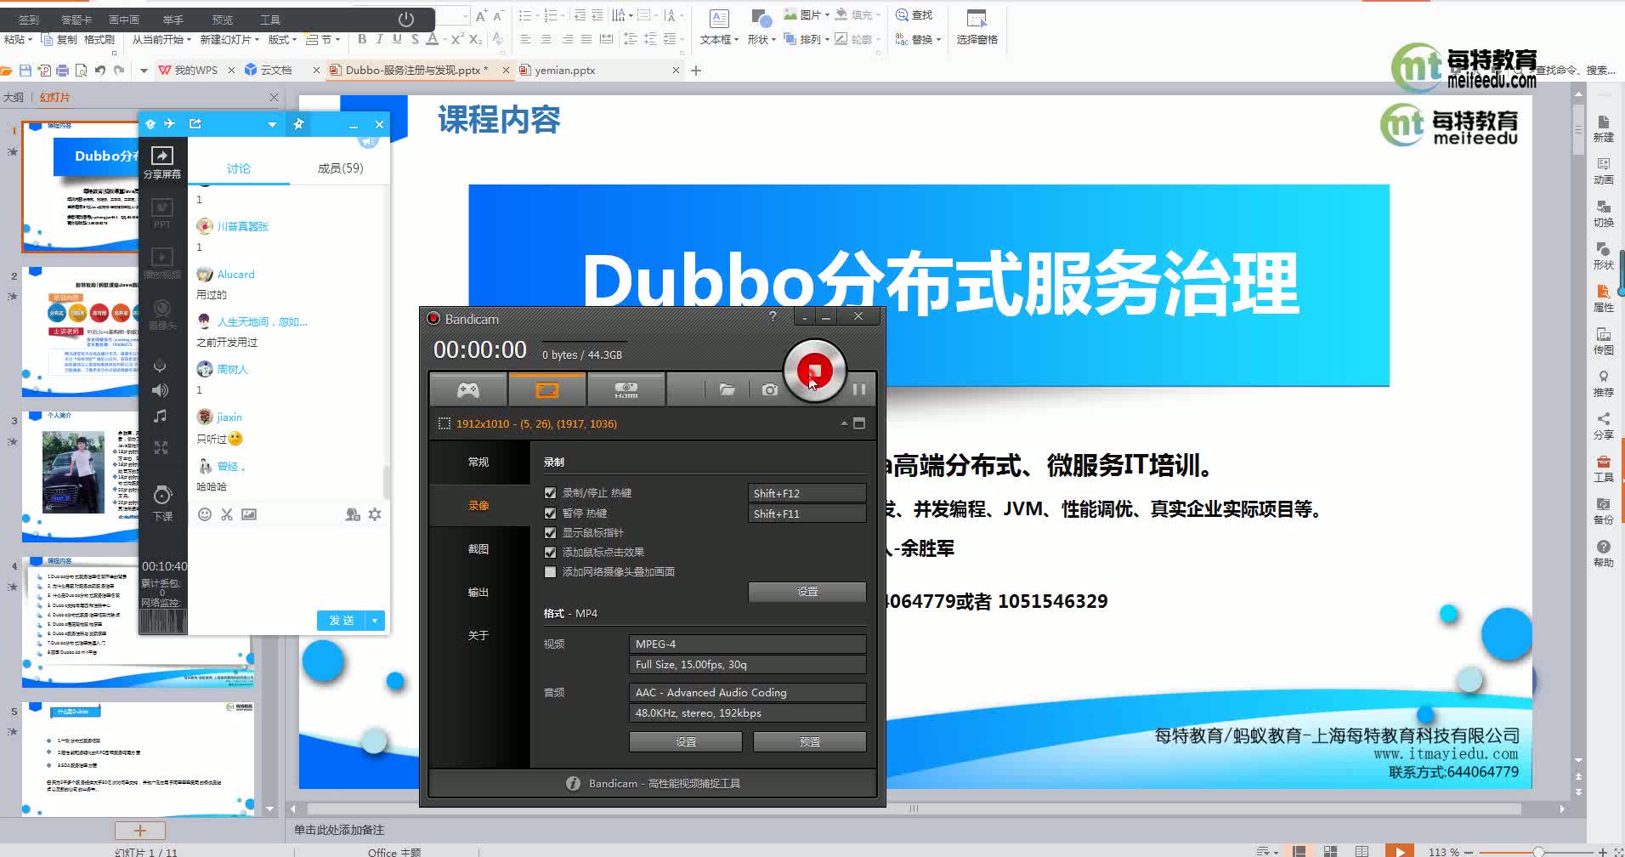
Task: Toggle 暂停 热键 checkbox
Action: [550, 514]
